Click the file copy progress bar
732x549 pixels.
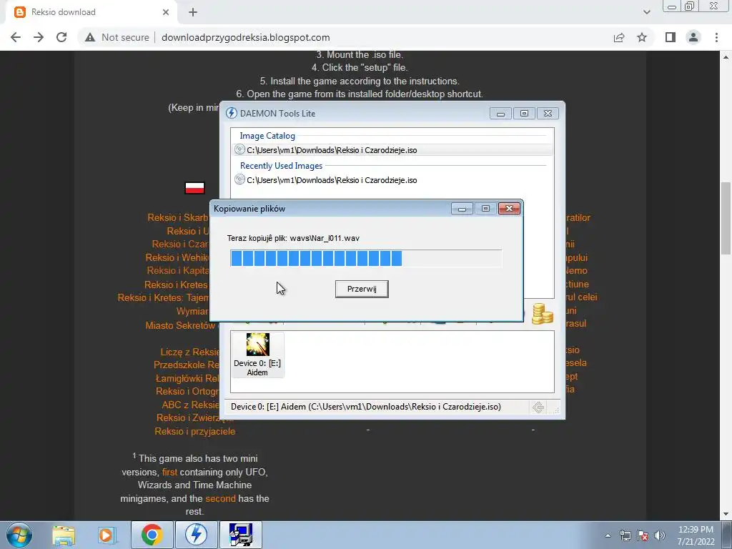click(x=366, y=258)
